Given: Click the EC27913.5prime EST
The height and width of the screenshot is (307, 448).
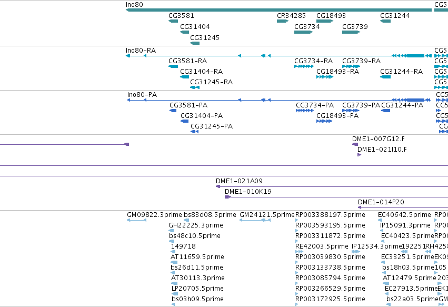Looking at the screenshot, I should tap(386, 294).
